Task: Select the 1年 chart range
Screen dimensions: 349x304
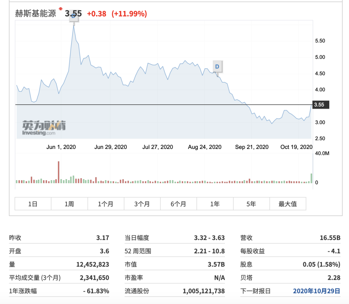Action: 215,204
